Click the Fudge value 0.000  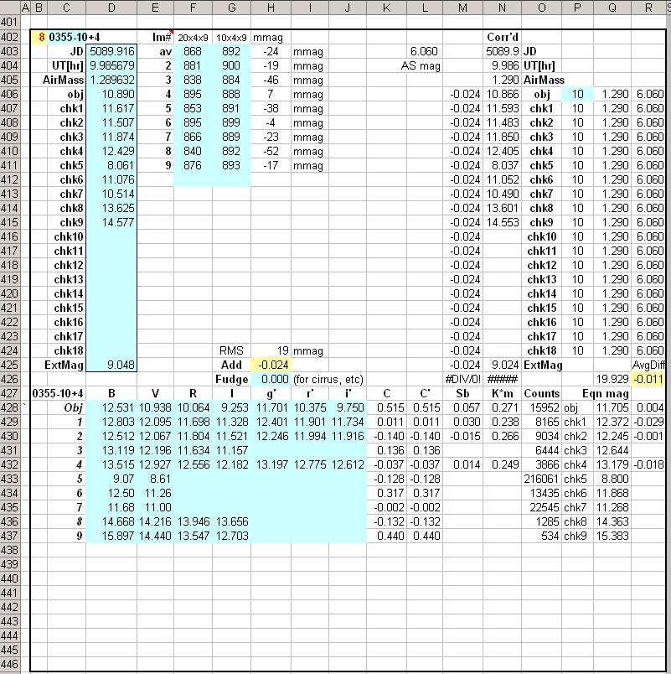pos(271,379)
